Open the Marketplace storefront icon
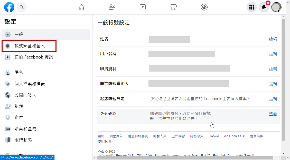The image size is (290, 160). (x=174, y=7)
